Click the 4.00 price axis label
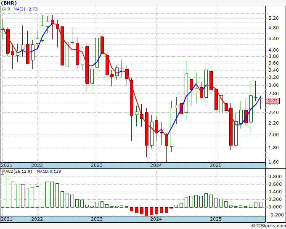This screenshot has width=286, height=229. point(273,50)
